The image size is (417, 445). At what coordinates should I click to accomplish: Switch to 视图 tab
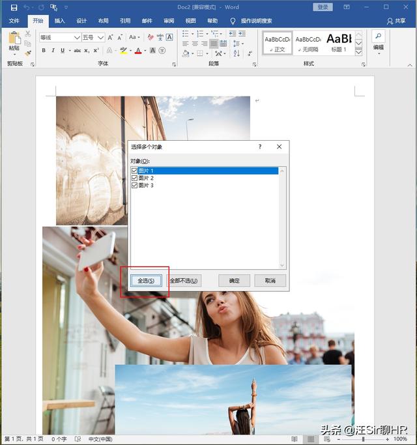point(191,21)
